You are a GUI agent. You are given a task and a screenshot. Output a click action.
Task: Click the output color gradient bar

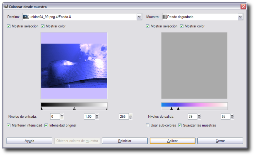point(194,105)
